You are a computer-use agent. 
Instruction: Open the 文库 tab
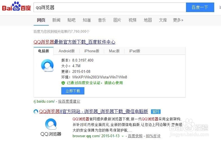163,20
